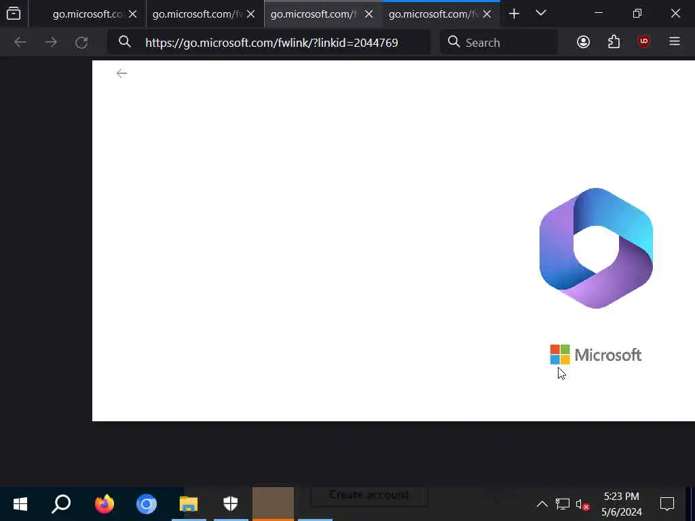Show hidden system tray icons
The height and width of the screenshot is (521, 695).
[x=542, y=504]
